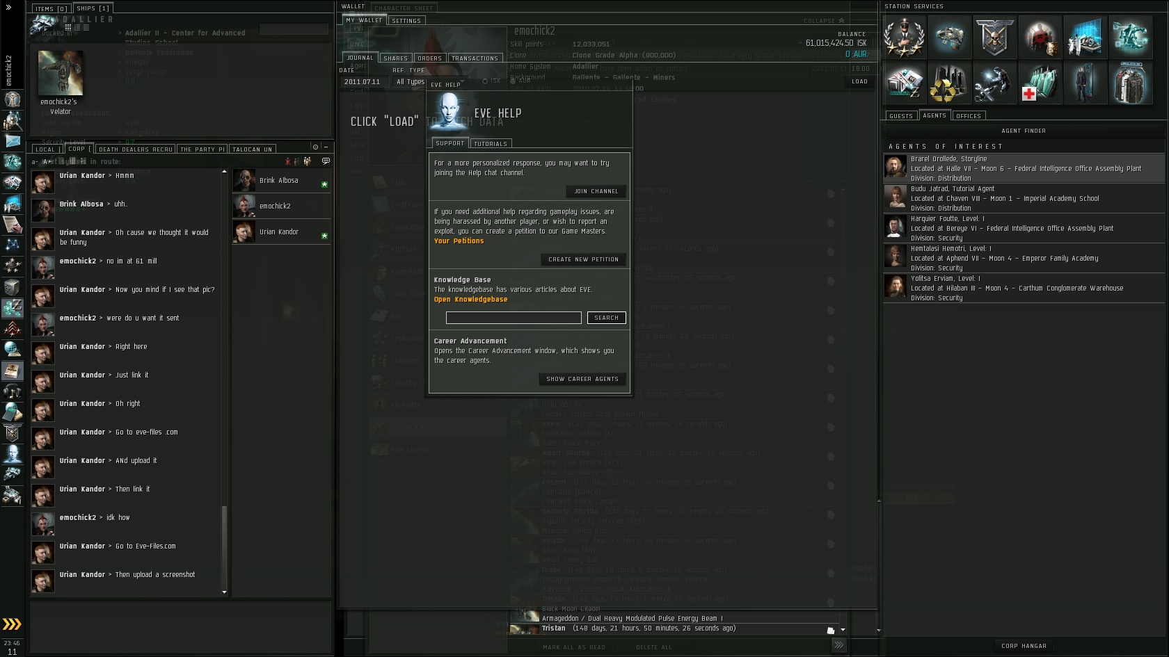Open the recycle reprocessing station service
Viewport: 1169px width, 657px height.
(x=949, y=83)
